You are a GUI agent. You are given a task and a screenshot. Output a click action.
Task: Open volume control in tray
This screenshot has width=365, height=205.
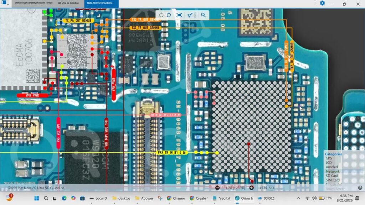pos(314,198)
